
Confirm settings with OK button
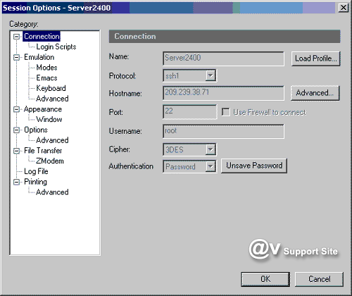pyautogui.click(x=265, y=279)
